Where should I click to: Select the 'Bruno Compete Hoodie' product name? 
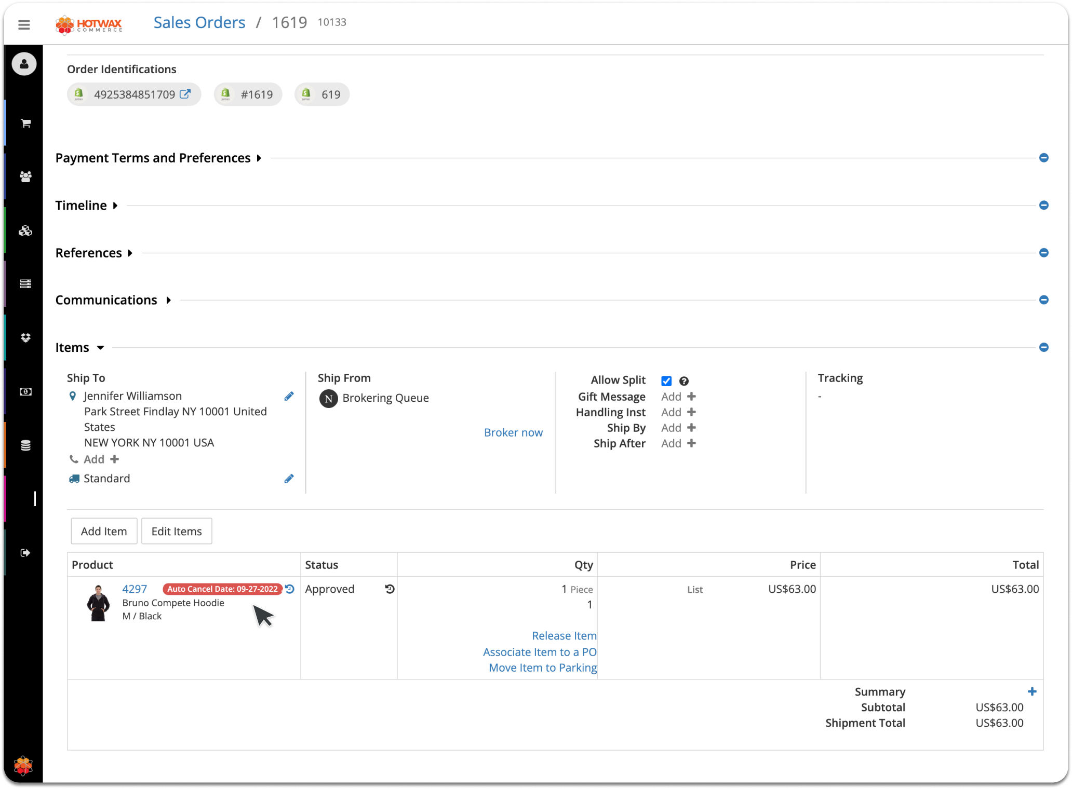click(173, 603)
